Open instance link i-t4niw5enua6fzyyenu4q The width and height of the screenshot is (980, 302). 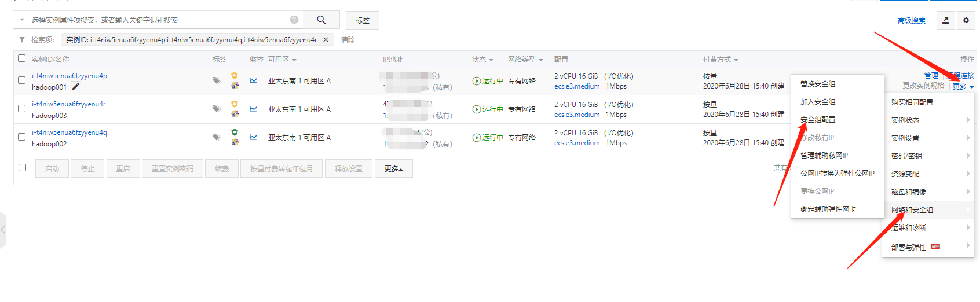(70, 132)
